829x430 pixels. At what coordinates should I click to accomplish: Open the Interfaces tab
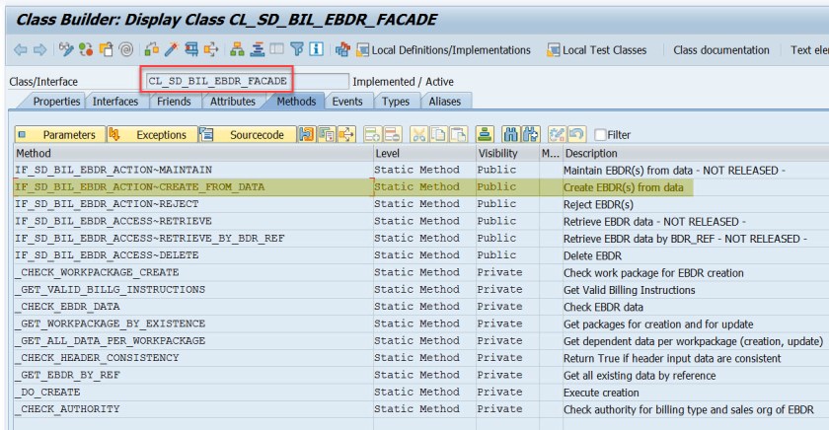point(115,102)
